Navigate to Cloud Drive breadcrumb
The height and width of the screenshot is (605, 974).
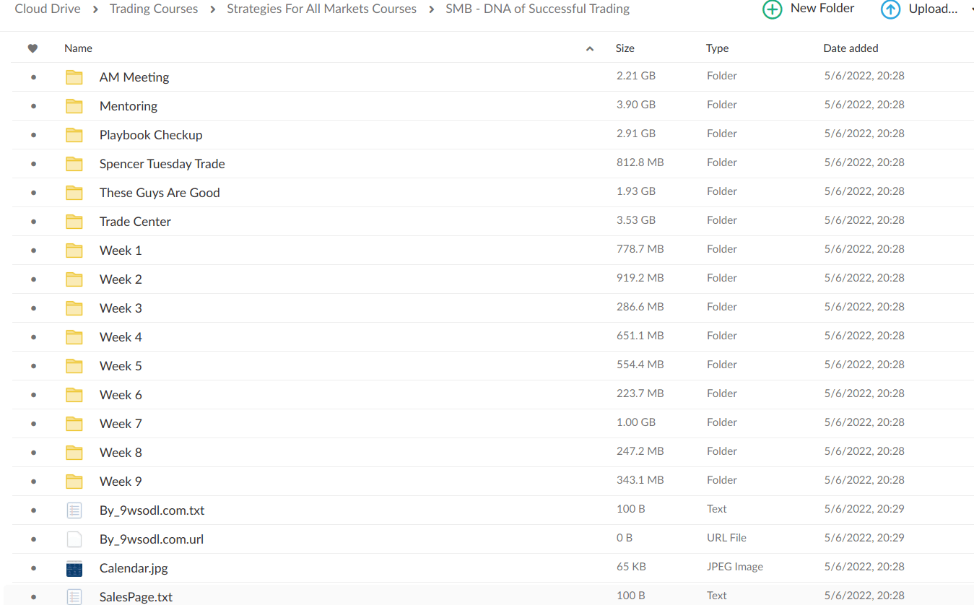48,9
